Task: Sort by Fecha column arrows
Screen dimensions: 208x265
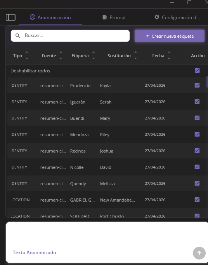Action: (169, 55)
